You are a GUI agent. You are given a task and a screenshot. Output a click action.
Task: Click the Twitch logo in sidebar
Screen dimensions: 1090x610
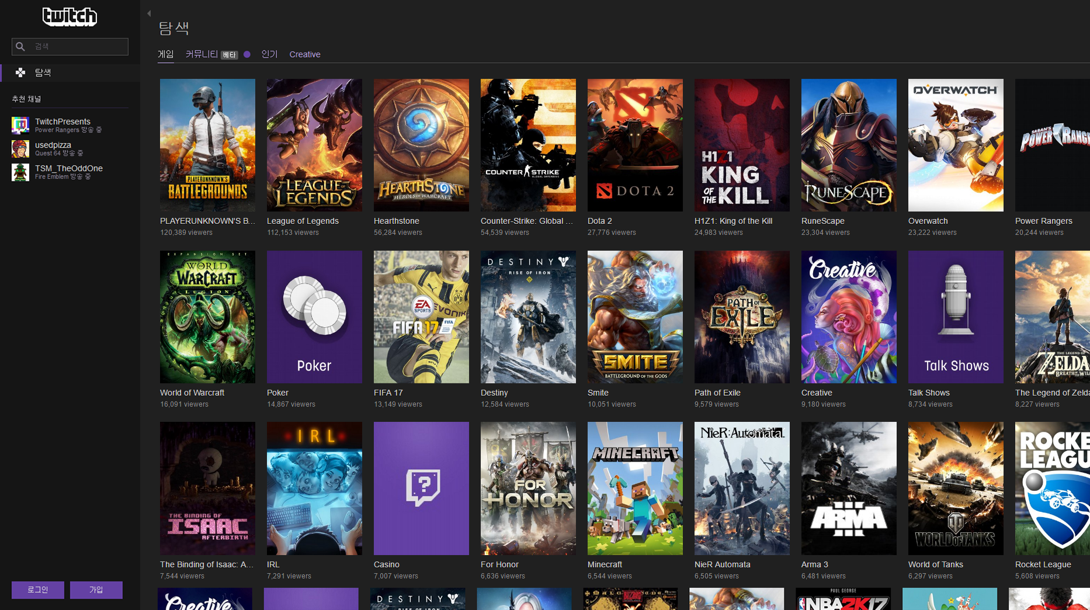click(x=70, y=16)
